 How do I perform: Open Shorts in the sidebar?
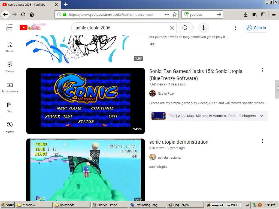[x=10, y=67]
